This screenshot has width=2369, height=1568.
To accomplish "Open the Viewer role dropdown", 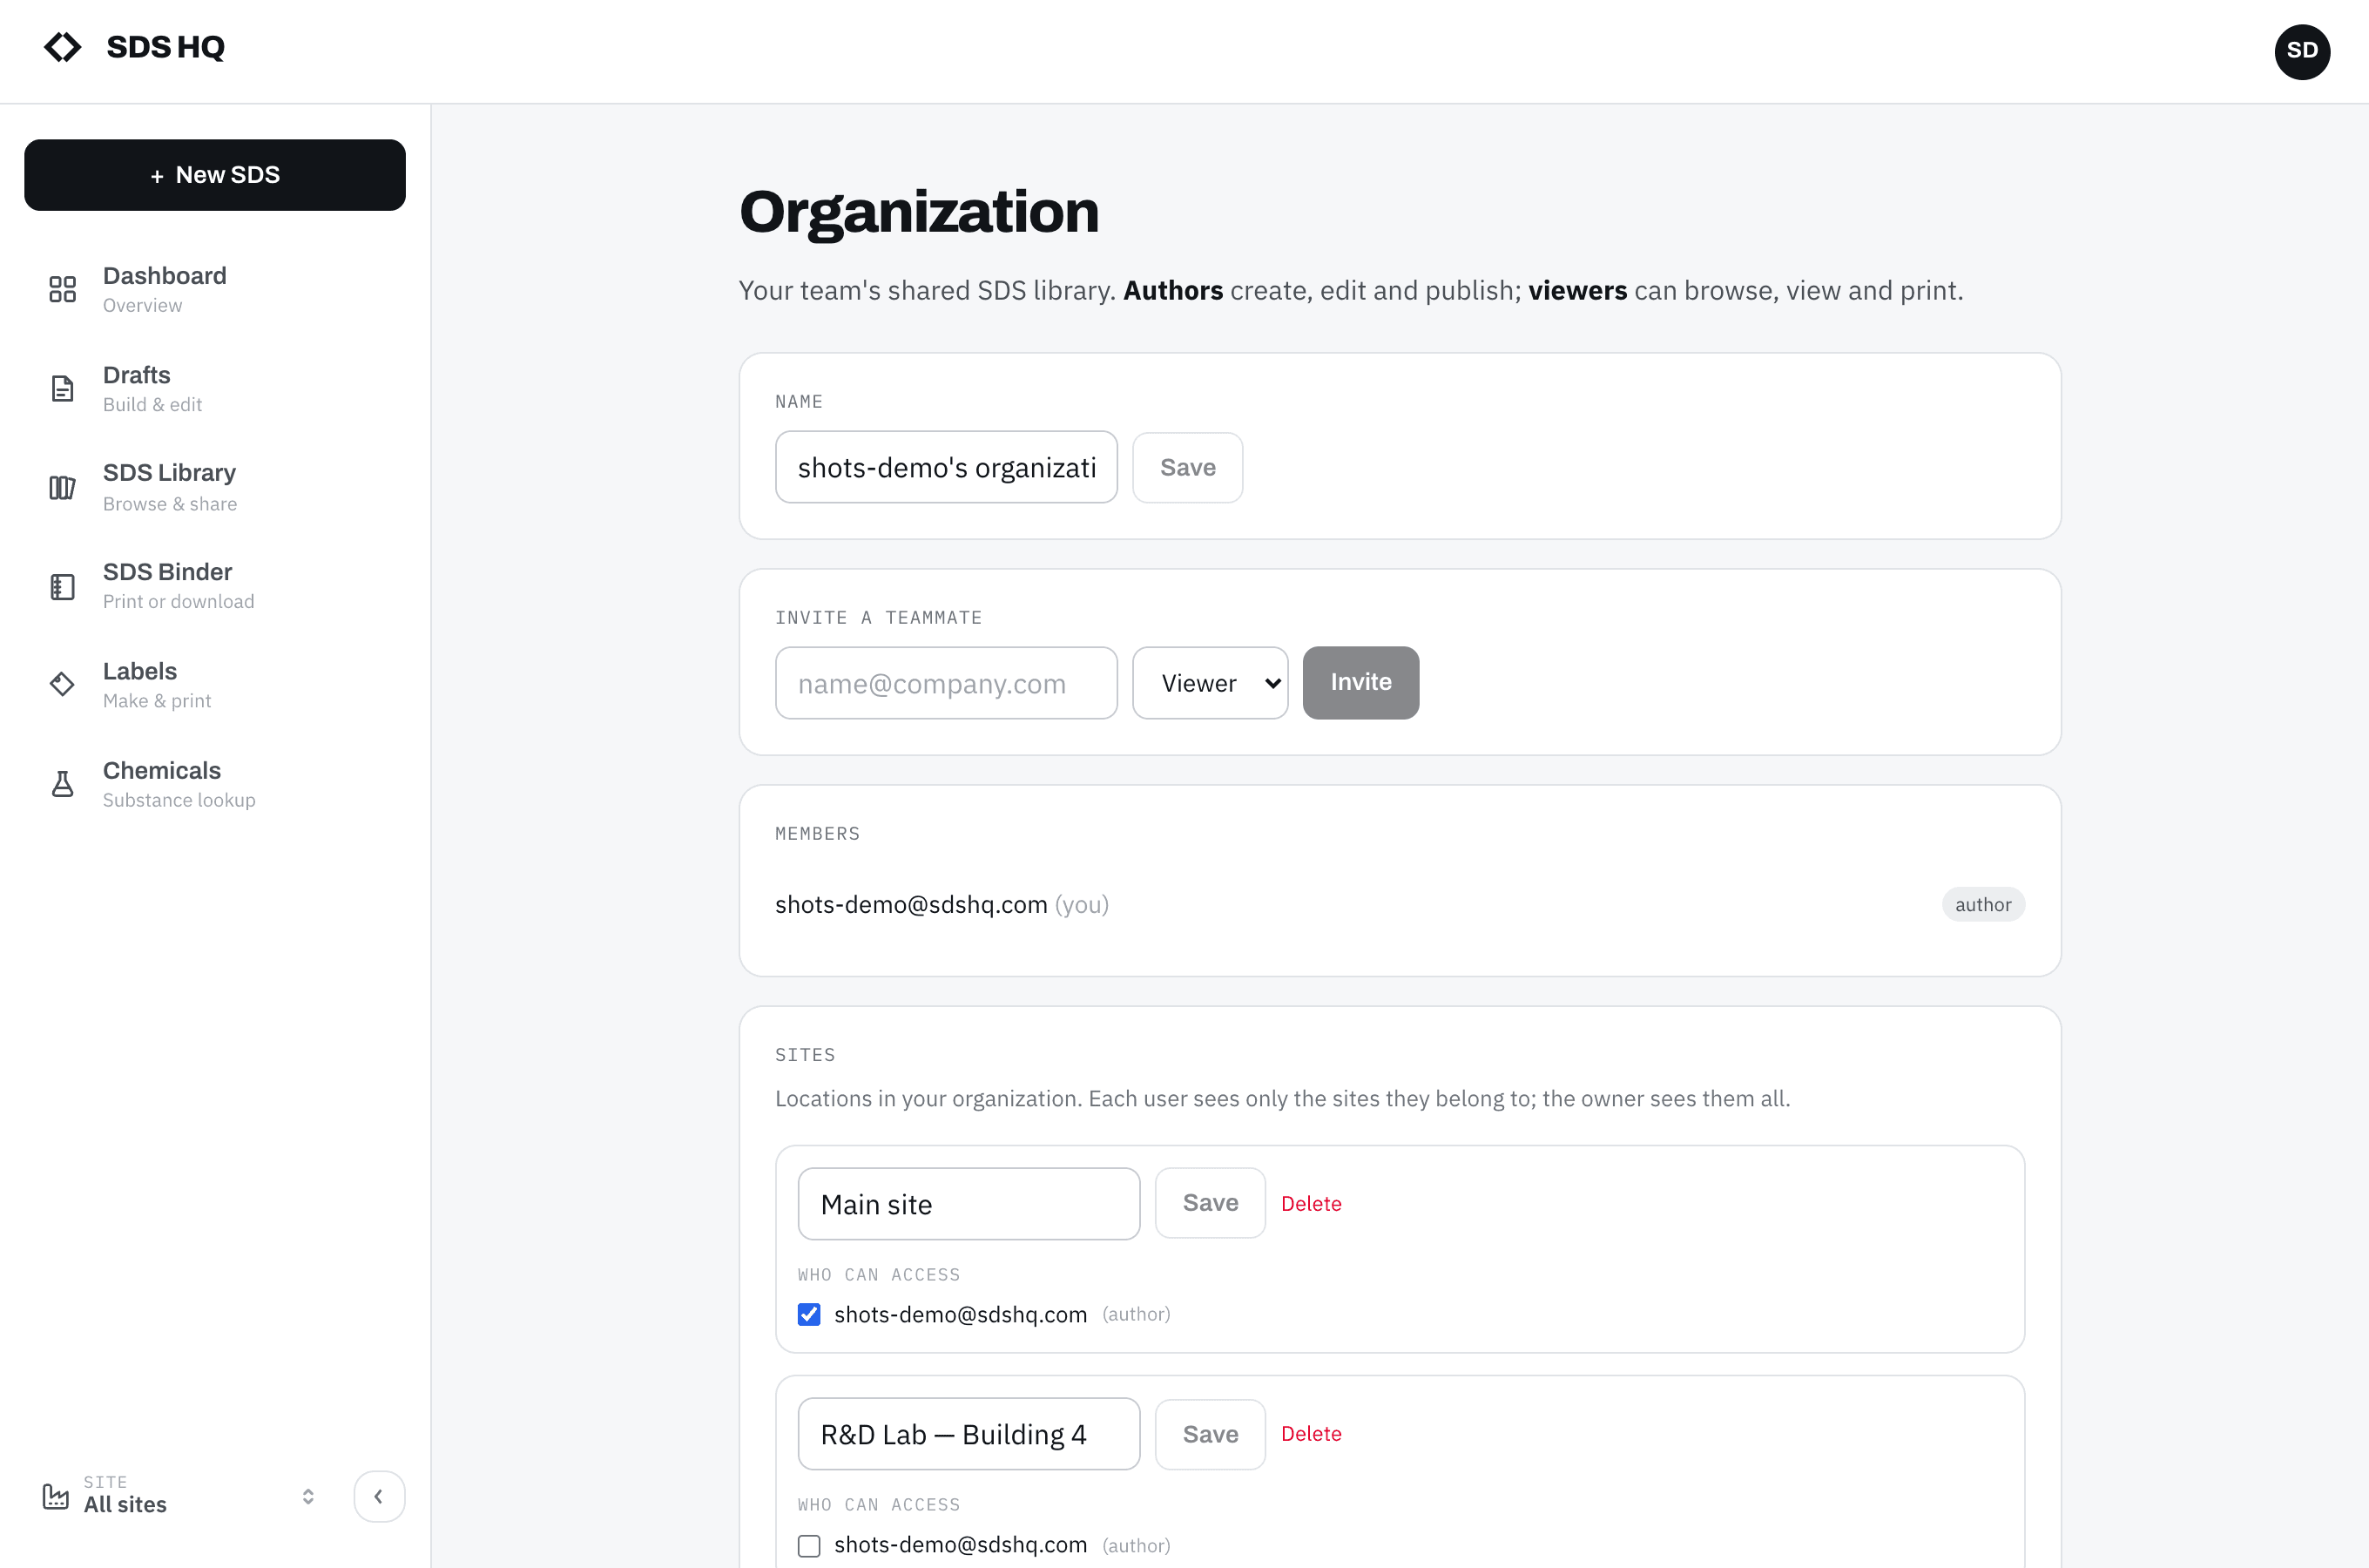I will pos(1210,683).
